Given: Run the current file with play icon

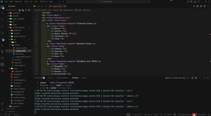Looking at the screenshot, I should coord(194,6).
